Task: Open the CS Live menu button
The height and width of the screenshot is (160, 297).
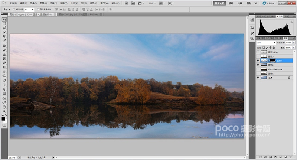Action: pos(270,3)
